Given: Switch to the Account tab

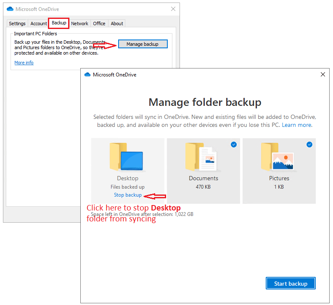Looking at the screenshot, I should tap(38, 24).
